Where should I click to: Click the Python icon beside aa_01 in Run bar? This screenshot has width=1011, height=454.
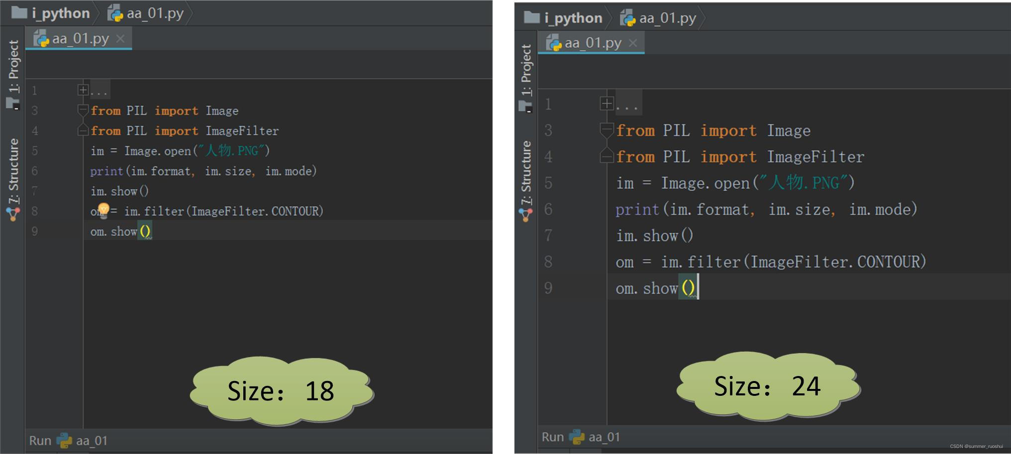click(62, 440)
